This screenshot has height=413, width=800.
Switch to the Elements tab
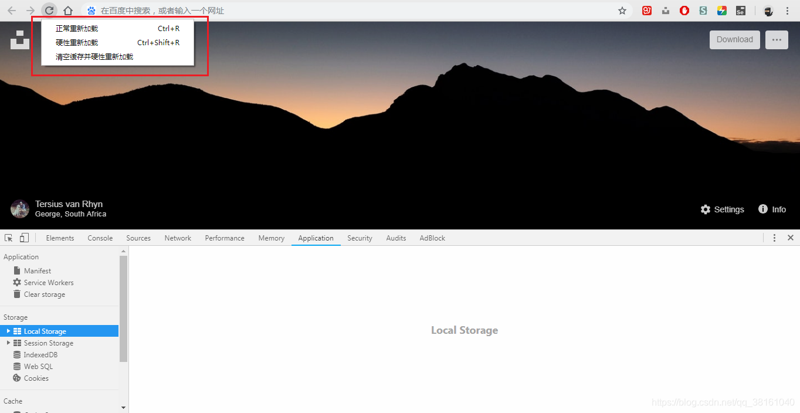point(60,238)
